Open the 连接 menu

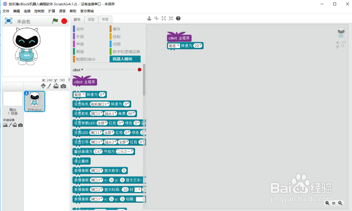click(x=27, y=11)
